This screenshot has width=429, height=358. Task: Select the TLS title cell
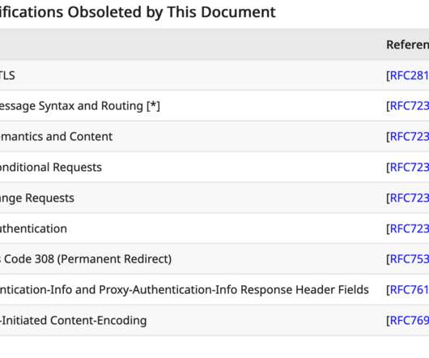7,75
